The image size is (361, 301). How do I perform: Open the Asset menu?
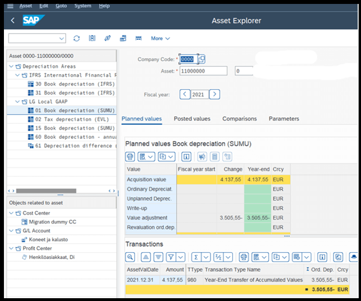(x=26, y=6)
